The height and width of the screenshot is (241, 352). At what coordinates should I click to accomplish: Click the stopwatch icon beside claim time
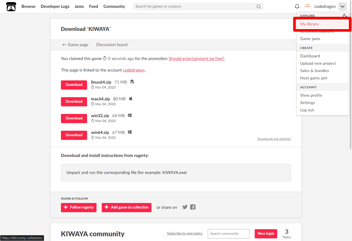coord(105,58)
